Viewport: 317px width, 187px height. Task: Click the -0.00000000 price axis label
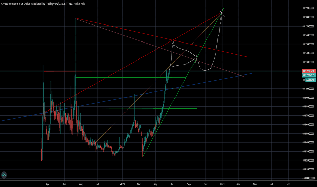click(309, 178)
